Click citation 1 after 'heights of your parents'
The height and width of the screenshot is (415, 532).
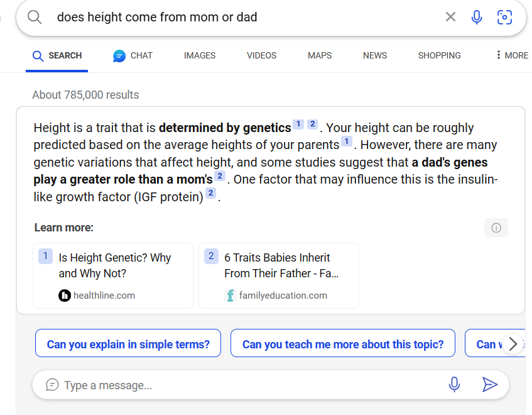(347, 141)
